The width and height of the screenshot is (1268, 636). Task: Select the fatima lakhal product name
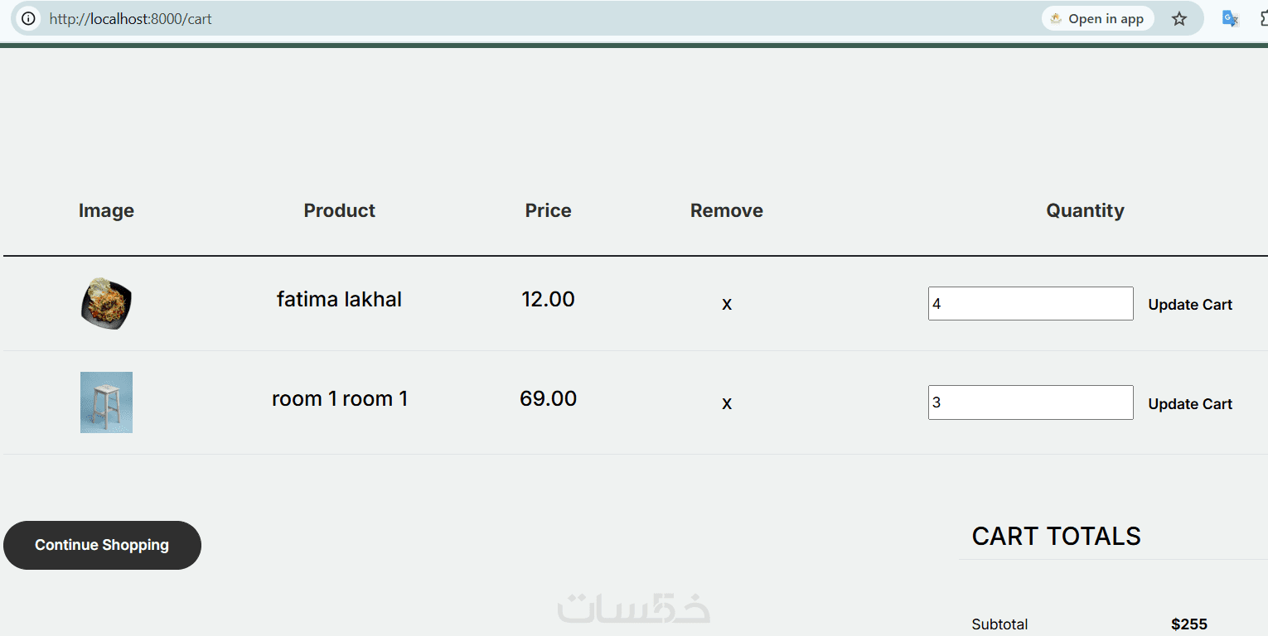tap(339, 299)
